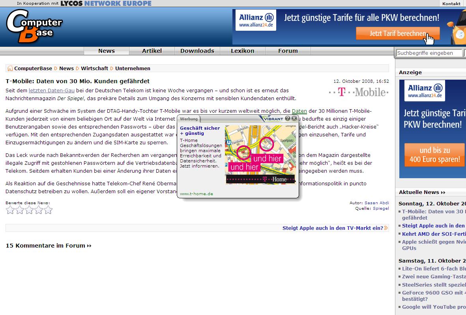Open 'GeForce 9600 GSO mit' news
Viewport: 466px width, 315px height.
click(x=434, y=296)
